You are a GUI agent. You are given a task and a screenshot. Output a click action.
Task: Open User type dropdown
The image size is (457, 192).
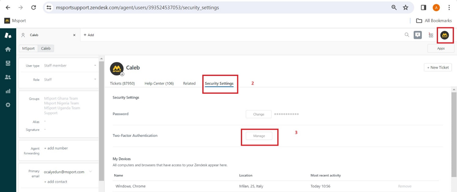70,66
